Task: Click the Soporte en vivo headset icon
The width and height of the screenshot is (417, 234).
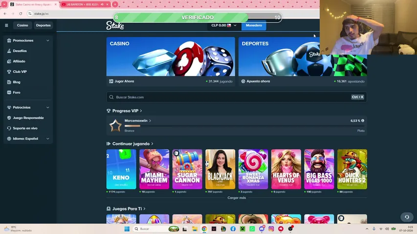Action: pos(9,128)
